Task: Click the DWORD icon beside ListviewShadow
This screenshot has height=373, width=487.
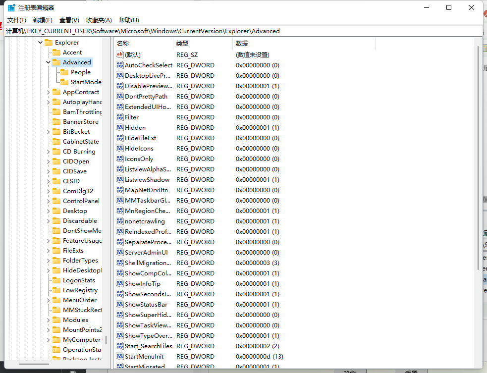Action: pos(120,179)
